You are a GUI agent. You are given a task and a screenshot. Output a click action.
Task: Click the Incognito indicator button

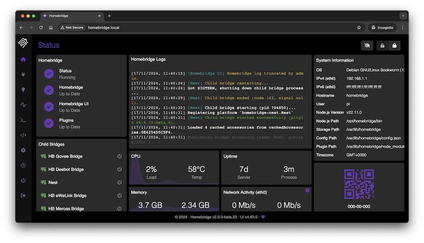(382, 28)
